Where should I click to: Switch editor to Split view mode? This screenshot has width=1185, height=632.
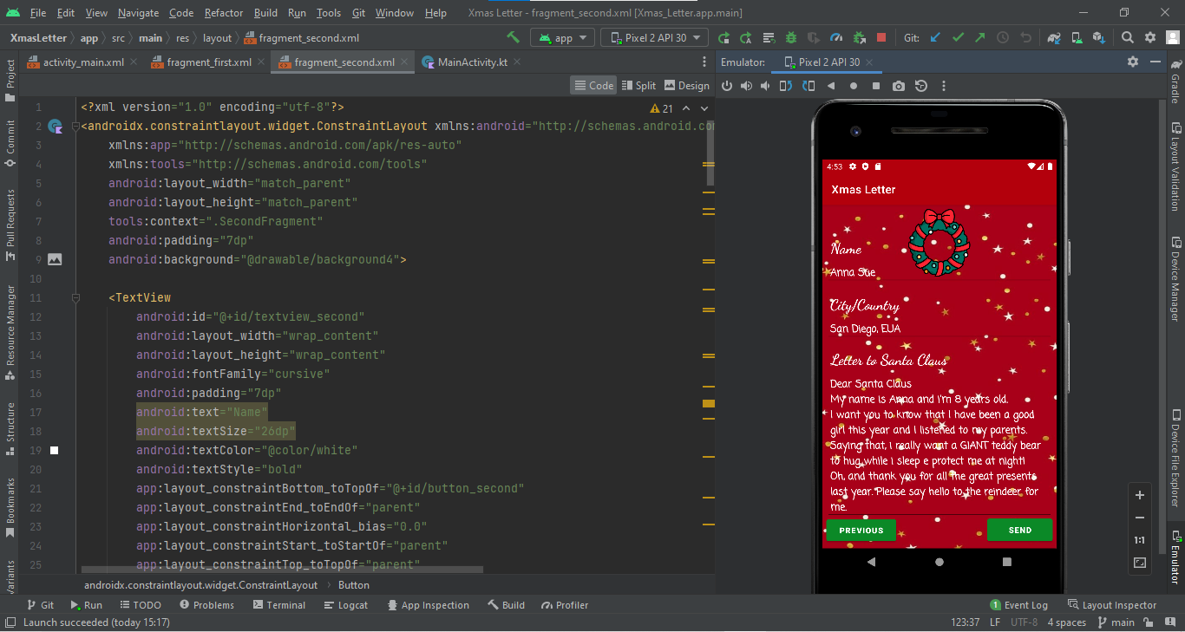(638, 85)
